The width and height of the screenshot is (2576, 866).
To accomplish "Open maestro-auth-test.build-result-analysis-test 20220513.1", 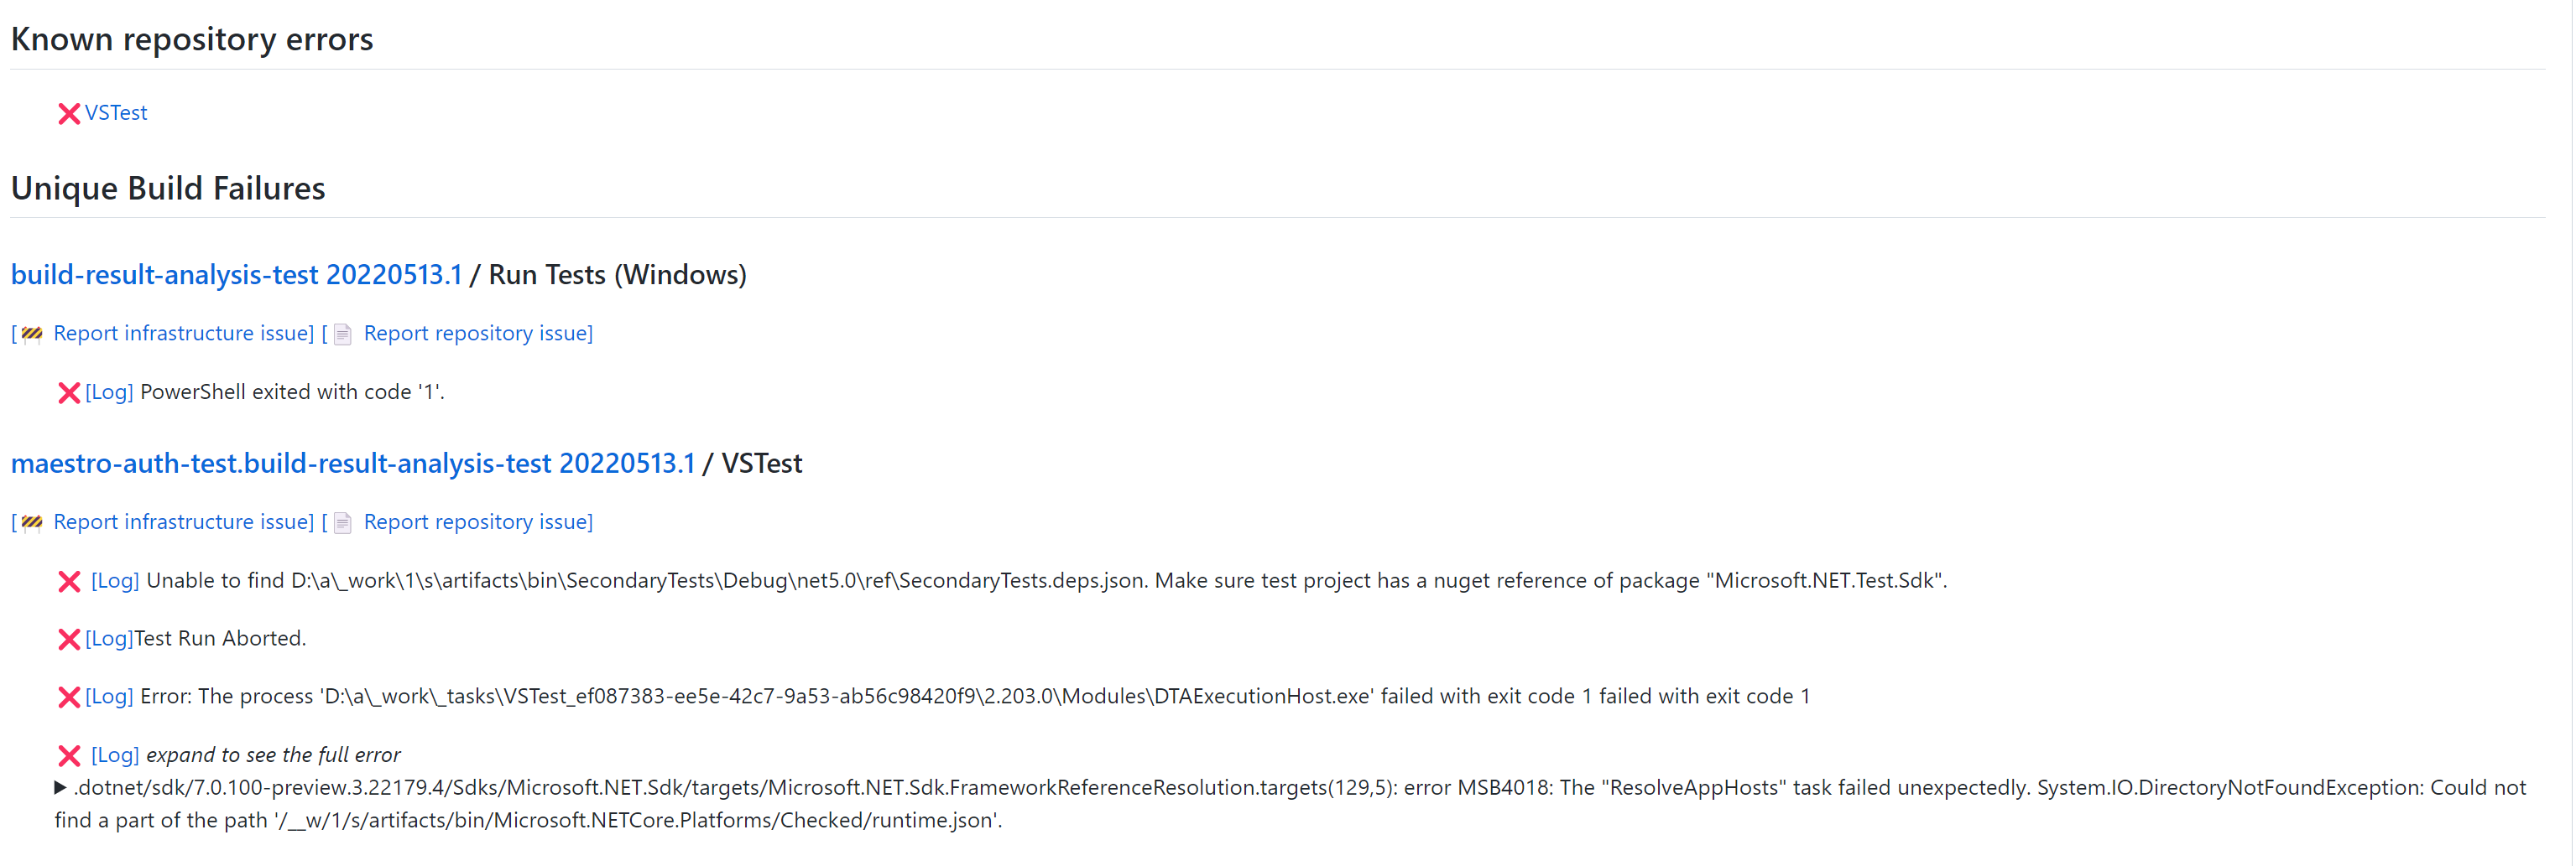I will point(353,463).
